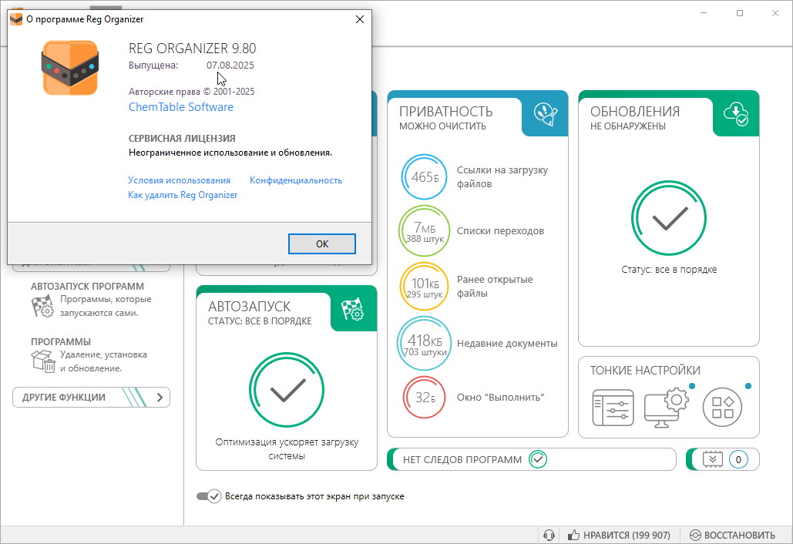Click Окно "Выполнить" label
793x544 pixels.
pos(501,398)
